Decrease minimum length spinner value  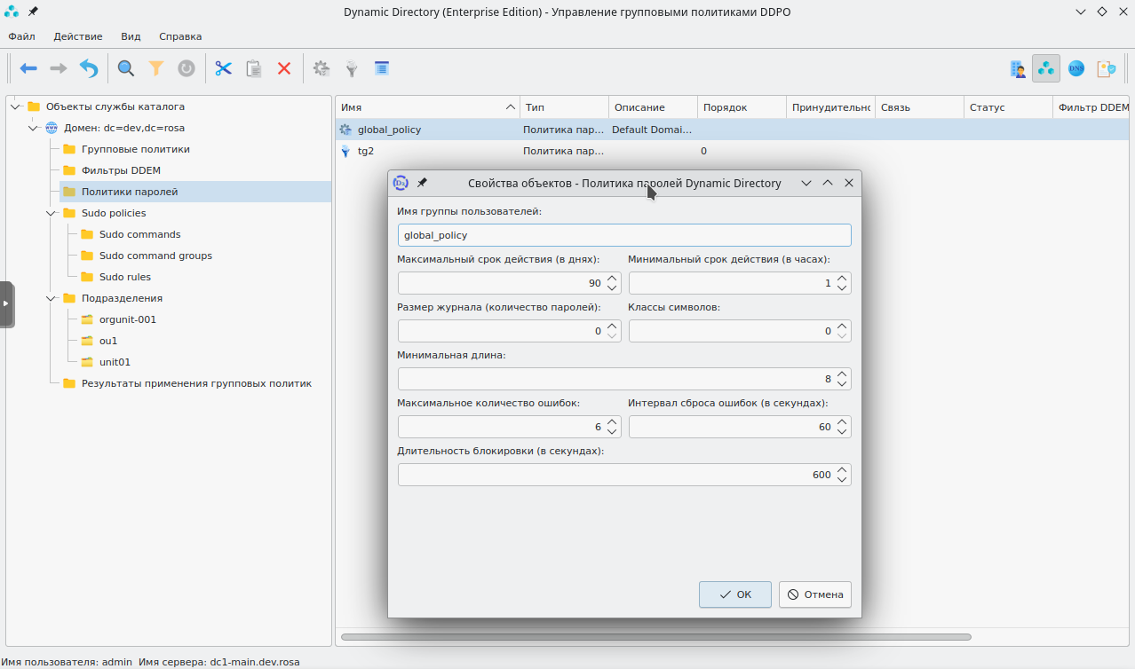click(x=843, y=384)
